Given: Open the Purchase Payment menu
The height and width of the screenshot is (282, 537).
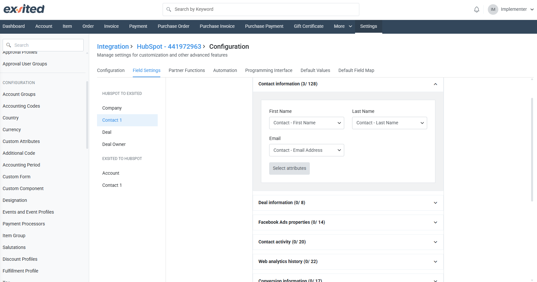Looking at the screenshot, I should [x=264, y=26].
